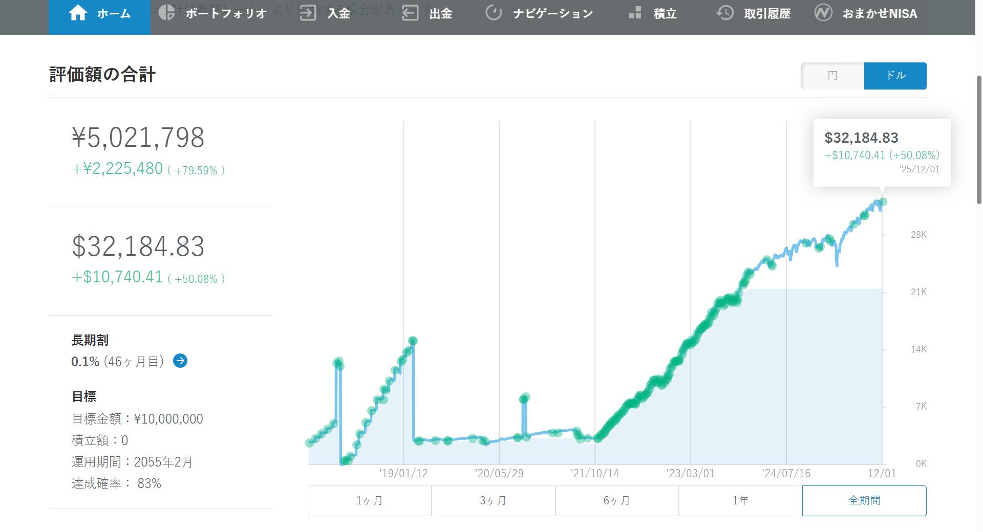Click the おまかせNISA logo icon
983x532 pixels.
coord(823,13)
